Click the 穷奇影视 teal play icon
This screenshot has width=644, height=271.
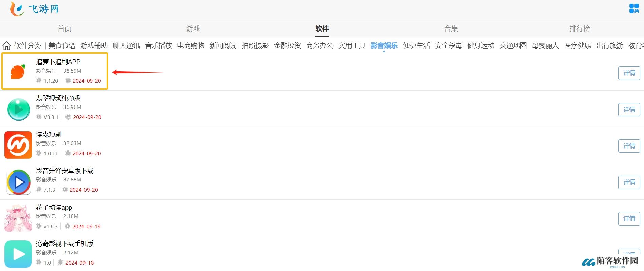[x=18, y=254]
